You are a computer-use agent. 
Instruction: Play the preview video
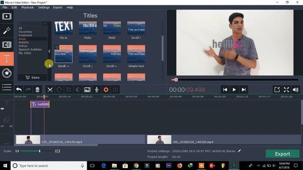pyautogui.click(x=234, y=90)
